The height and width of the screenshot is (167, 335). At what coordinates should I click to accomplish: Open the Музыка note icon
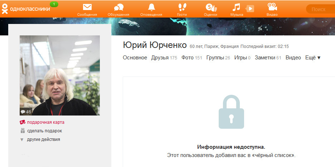pyautogui.click(x=236, y=8)
